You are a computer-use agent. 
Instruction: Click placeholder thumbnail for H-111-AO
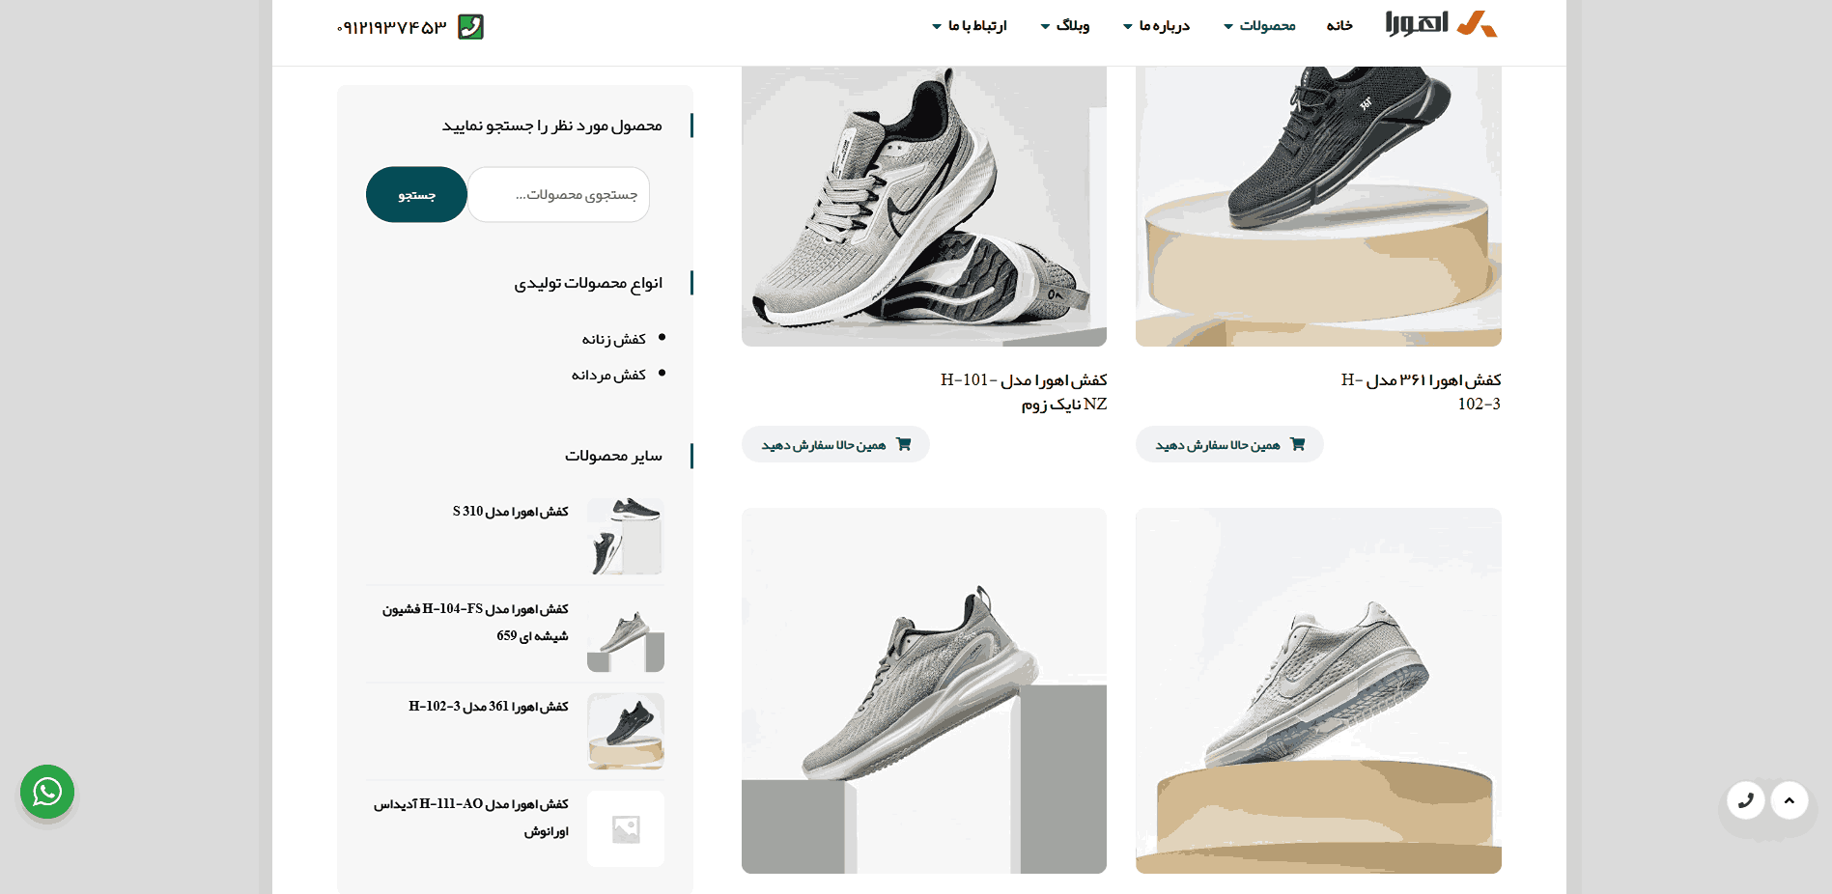coord(626,829)
